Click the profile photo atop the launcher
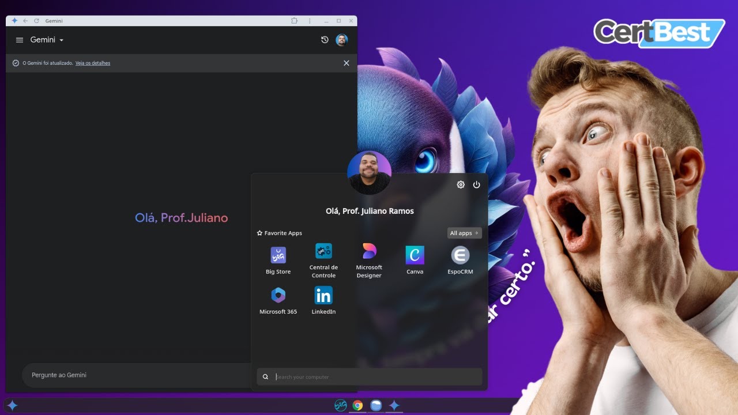738x415 pixels. [370, 173]
